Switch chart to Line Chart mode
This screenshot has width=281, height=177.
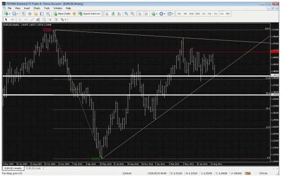[119, 14]
